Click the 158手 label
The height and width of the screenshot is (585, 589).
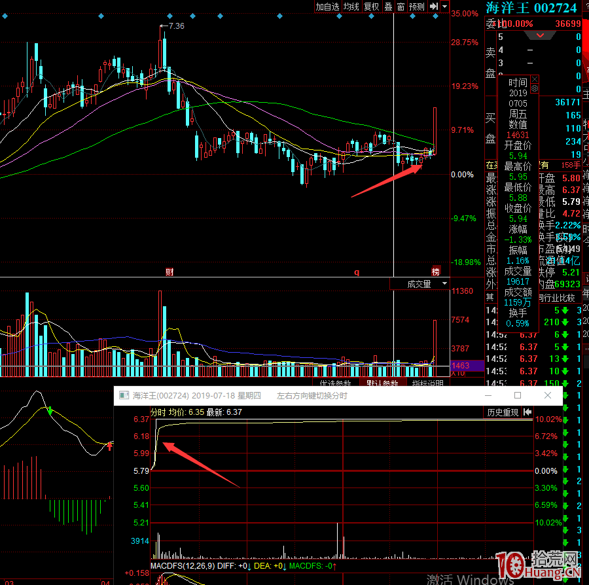(x=571, y=165)
